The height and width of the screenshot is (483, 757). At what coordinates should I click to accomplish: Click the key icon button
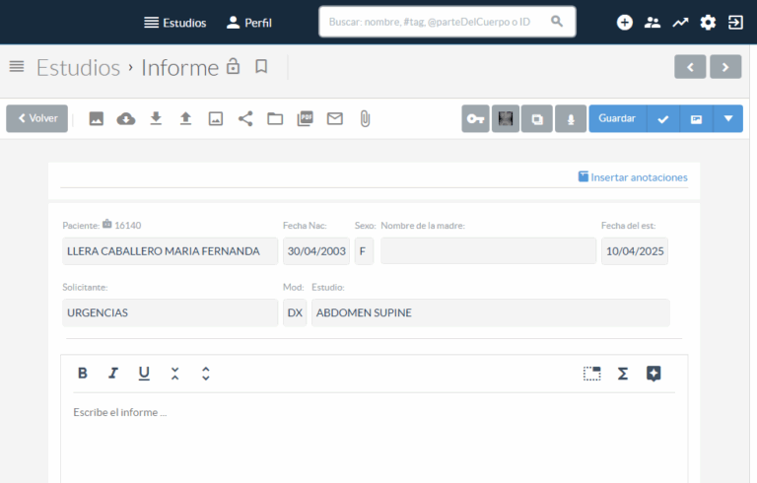(x=476, y=118)
